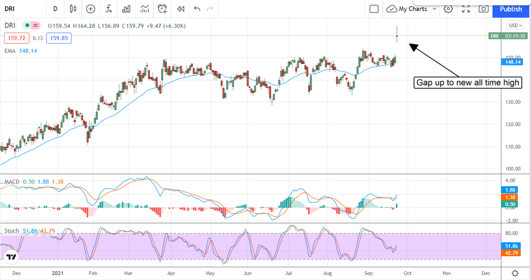Screen dimensions: 531x280
Task: Open the My Charts dropdown
Action: [x=412, y=9]
